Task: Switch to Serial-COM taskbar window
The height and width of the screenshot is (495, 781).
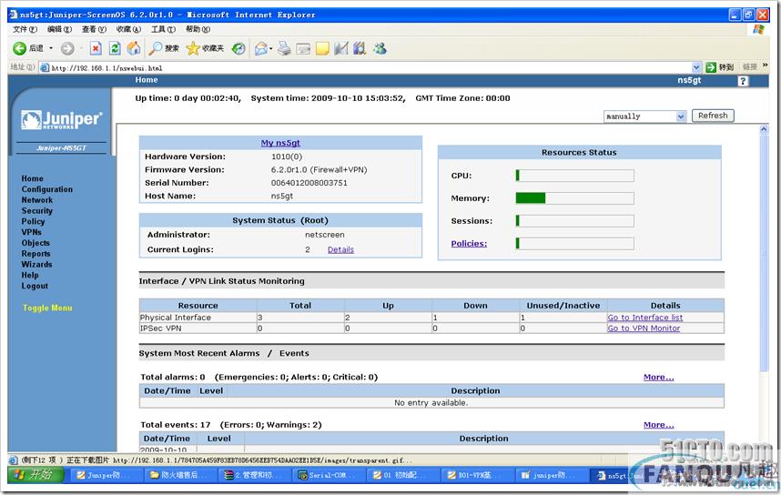Action: pos(329,475)
